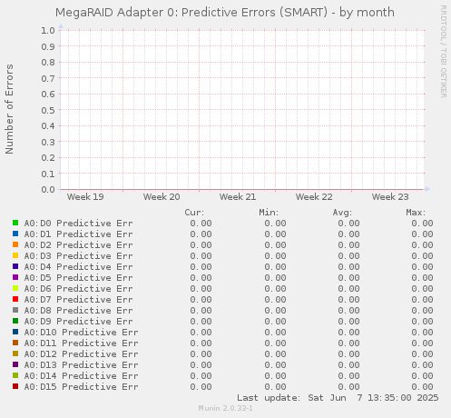Click the 0.5 y-axis tick label
451x418 pixels.
pos(48,110)
